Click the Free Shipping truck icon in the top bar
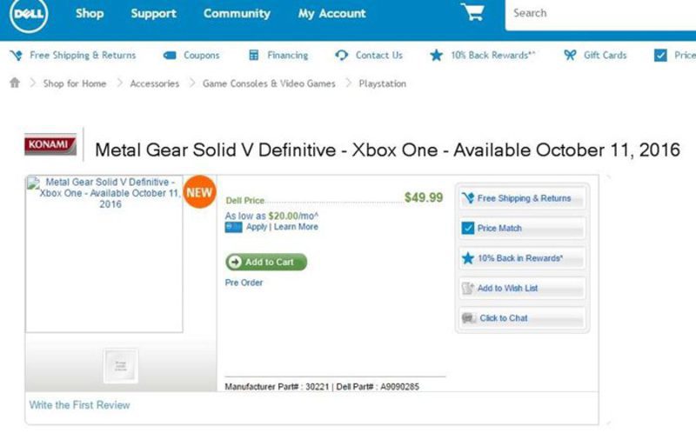 click(x=16, y=55)
